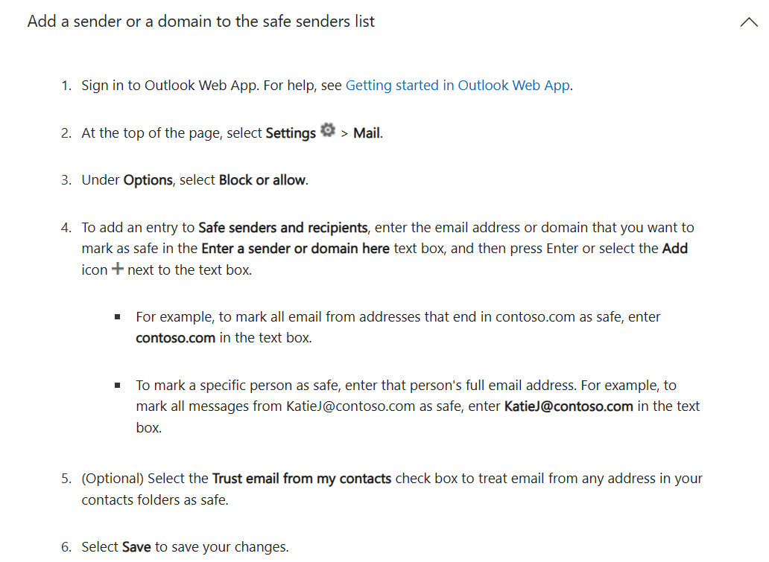Screen dimensions: 769x562
Task: Click the Sign in to Outlook Web App sentence
Action: pyautogui.click(x=170, y=86)
